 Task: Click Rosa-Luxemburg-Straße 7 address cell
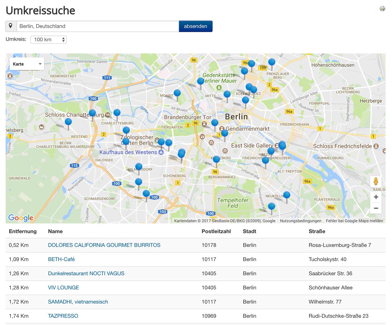pyautogui.click(x=340, y=245)
